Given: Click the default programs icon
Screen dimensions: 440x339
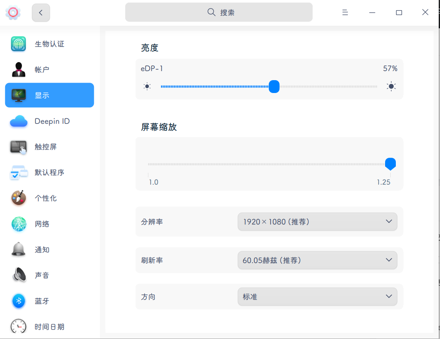Looking at the screenshot, I should [x=18, y=173].
